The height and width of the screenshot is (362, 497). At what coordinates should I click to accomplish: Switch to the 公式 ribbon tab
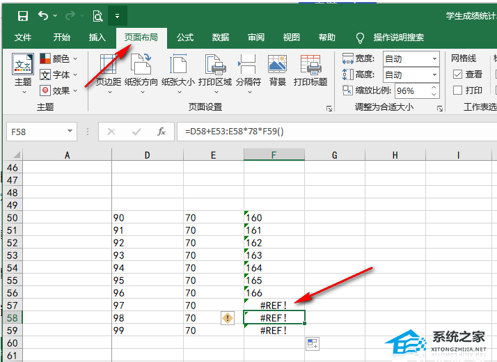click(185, 38)
